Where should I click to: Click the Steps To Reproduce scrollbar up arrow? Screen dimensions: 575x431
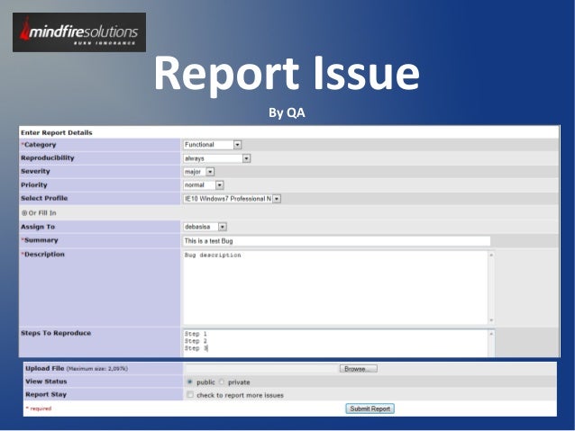tap(491, 334)
